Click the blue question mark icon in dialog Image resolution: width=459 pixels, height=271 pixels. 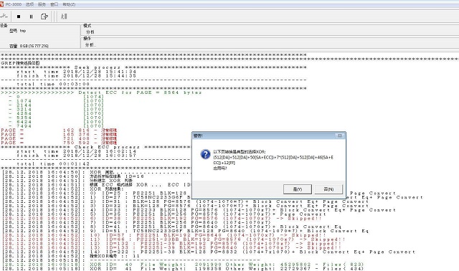206,154
